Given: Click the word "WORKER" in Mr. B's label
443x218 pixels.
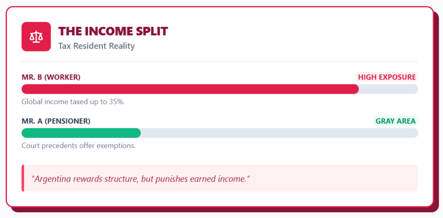Looking at the screenshot, I should pos(63,77).
